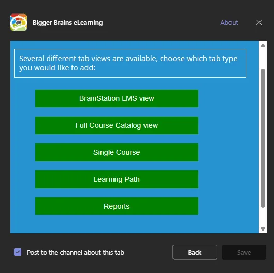Open the About link
274x273 pixels.
(x=229, y=23)
